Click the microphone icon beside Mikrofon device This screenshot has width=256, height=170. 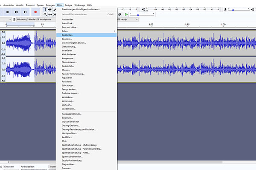click(x=14, y=20)
